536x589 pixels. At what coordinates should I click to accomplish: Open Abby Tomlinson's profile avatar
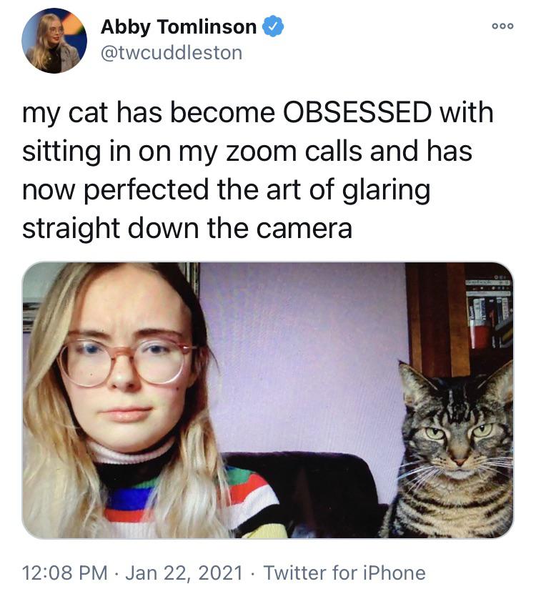54,41
